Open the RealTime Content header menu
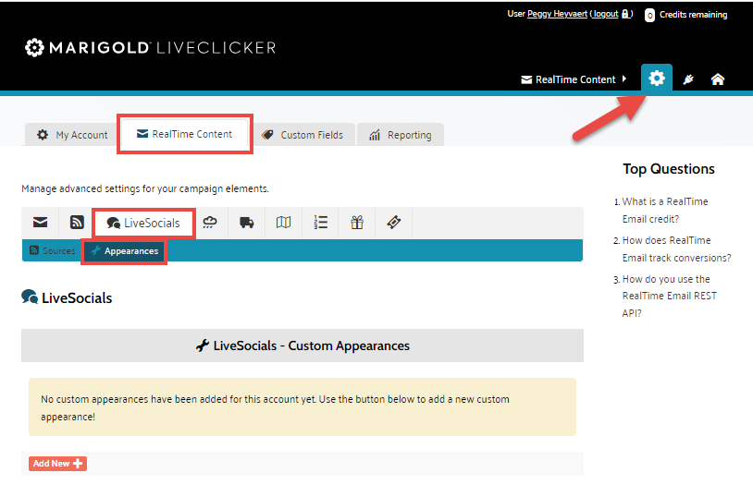Image resolution: width=753 pixels, height=485 pixels. tap(574, 79)
